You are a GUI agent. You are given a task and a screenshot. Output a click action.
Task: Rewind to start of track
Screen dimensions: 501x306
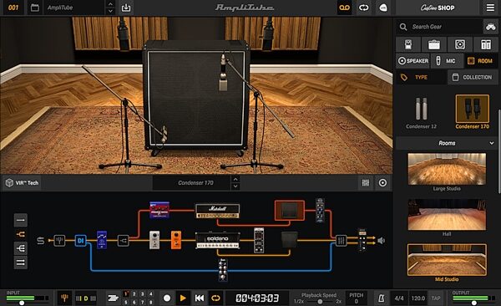[x=200, y=298]
